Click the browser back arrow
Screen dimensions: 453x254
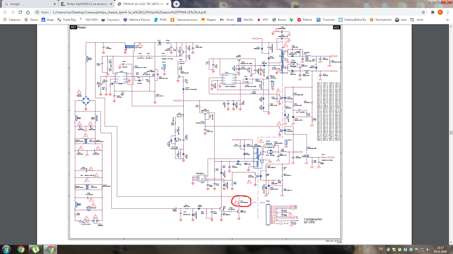(x=6, y=12)
